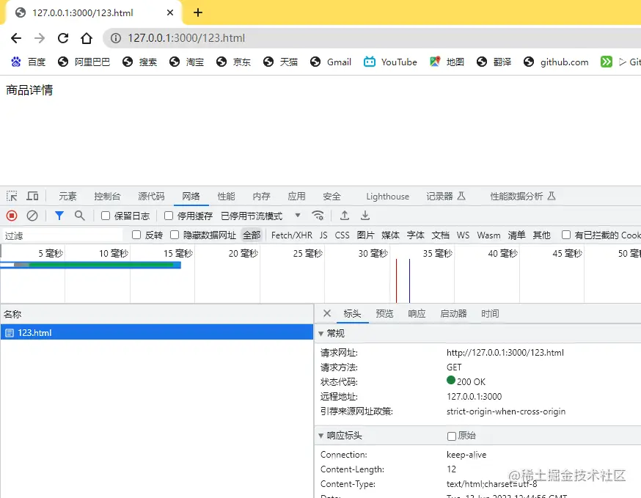Open the 淘宝 bookmark
Screen dimensions: 641x498
(186, 62)
